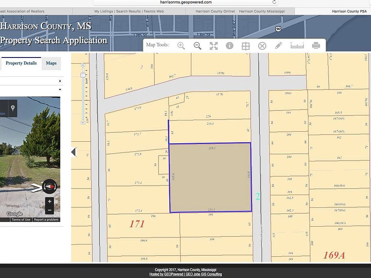Open My Listings flexmls browser tab
The image size is (371, 278).
[x=129, y=11]
